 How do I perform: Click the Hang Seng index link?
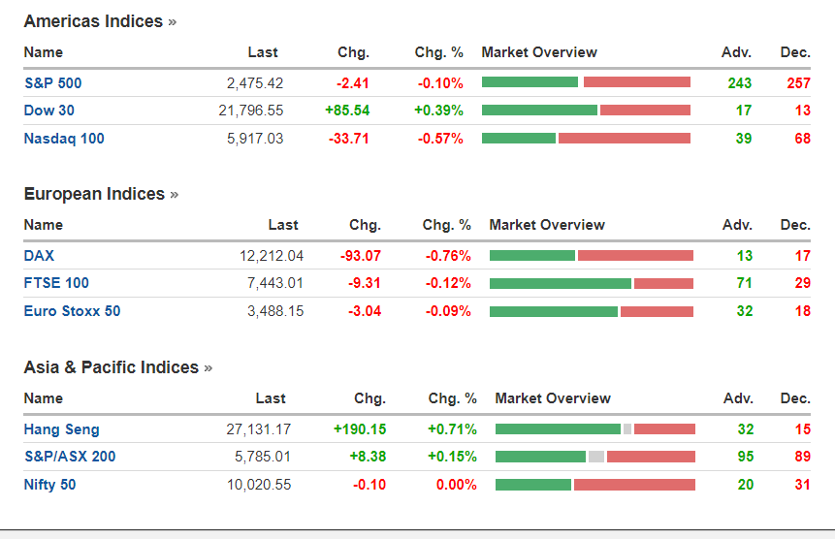[x=61, y=429]
